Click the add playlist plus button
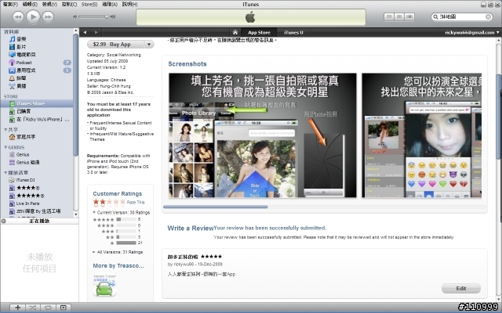Image resolution: width=502 pixels, height=313 pixels. tap(17, 308)
